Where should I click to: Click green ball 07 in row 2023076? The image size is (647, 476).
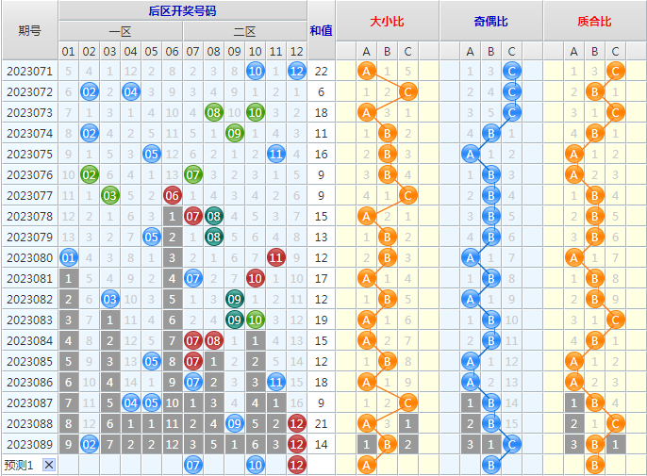[x=192, y=175]
